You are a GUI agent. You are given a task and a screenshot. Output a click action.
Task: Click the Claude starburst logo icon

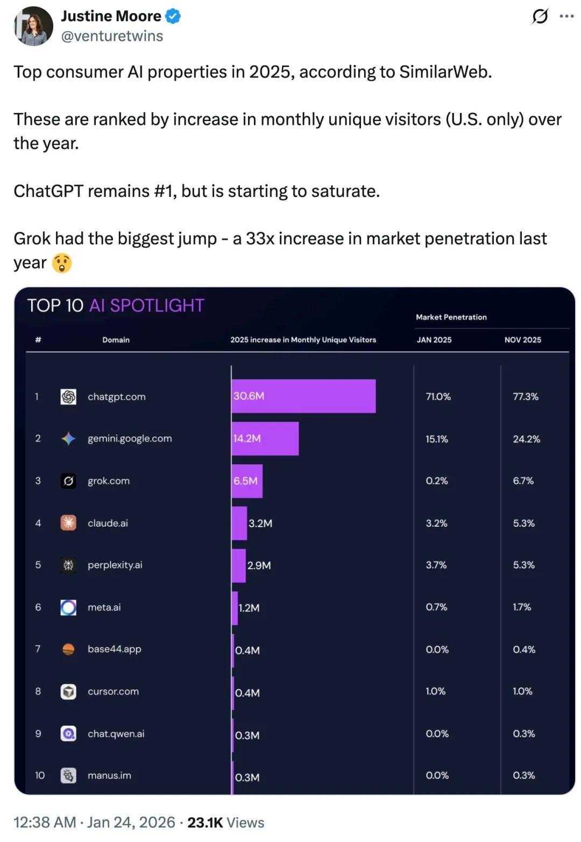point(68,522)
